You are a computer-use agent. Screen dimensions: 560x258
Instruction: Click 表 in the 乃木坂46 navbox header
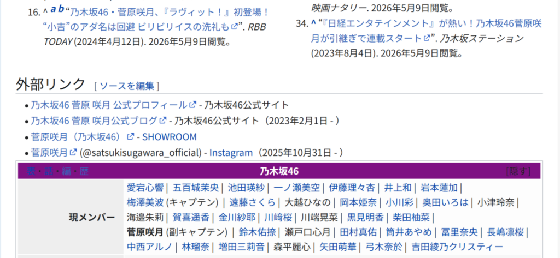pyautogui.click(x=31, y=171)
